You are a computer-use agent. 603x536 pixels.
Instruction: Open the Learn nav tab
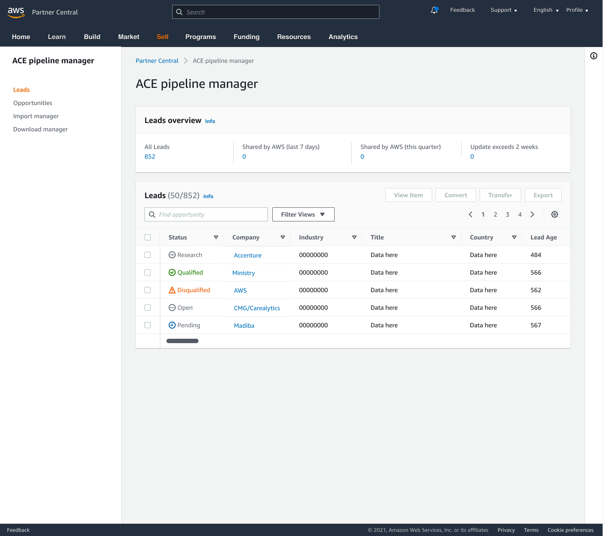(x=57, y=37)
